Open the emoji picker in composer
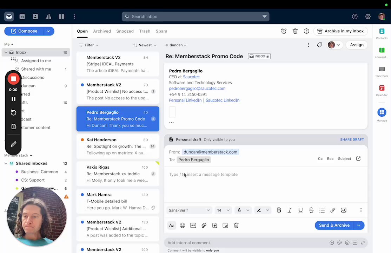 coord(183,226)
